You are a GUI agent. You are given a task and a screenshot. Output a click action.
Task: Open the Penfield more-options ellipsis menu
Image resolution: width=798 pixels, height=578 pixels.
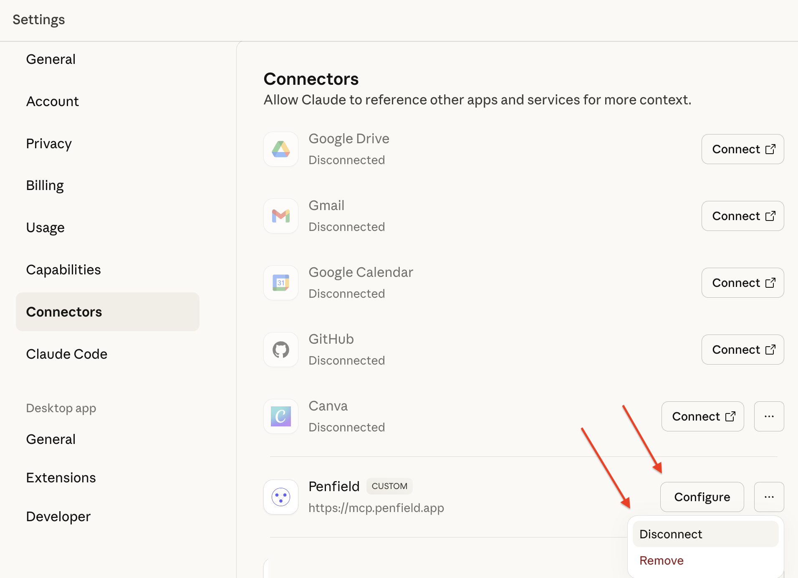point(769,497)
